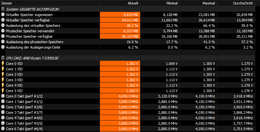Click the icon of Physischer Speicher verwendet
The width and height of the screenshot is (260, 132).
3,31
